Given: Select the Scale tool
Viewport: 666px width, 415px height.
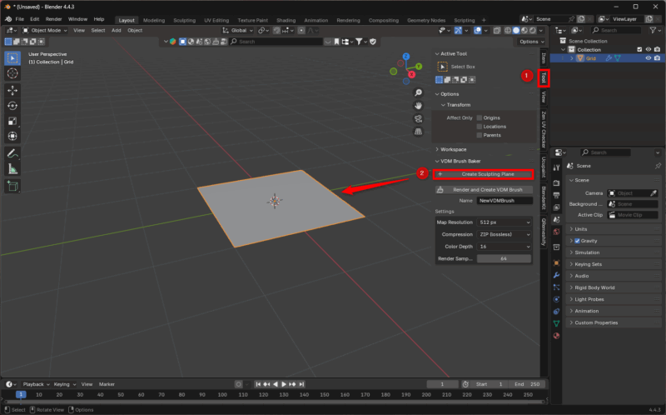Looking at the screenshot, I should point(12,121).
